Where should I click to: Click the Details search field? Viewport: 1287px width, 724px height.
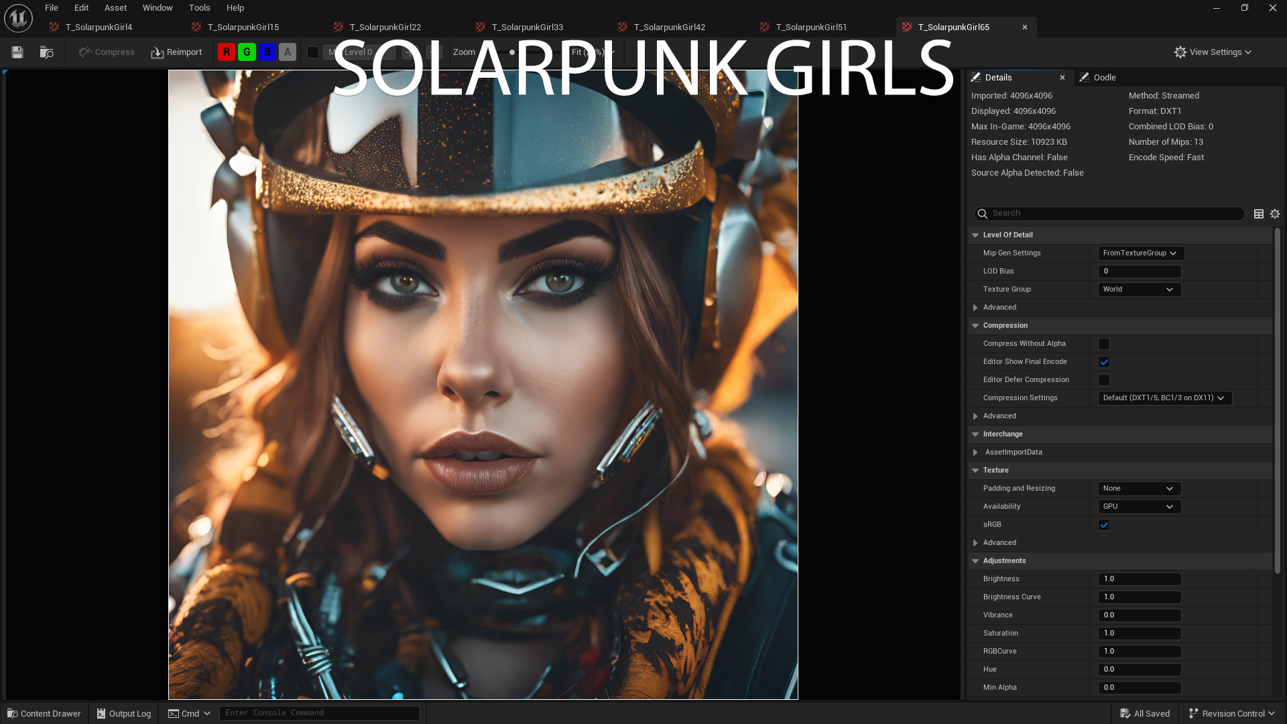(x=1109, y=213)
